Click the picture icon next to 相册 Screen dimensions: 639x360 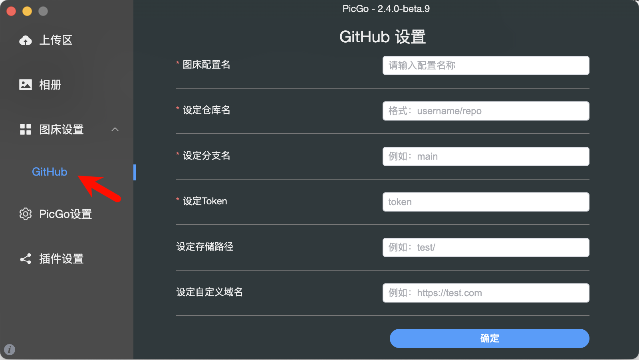[x=25, y=84]
